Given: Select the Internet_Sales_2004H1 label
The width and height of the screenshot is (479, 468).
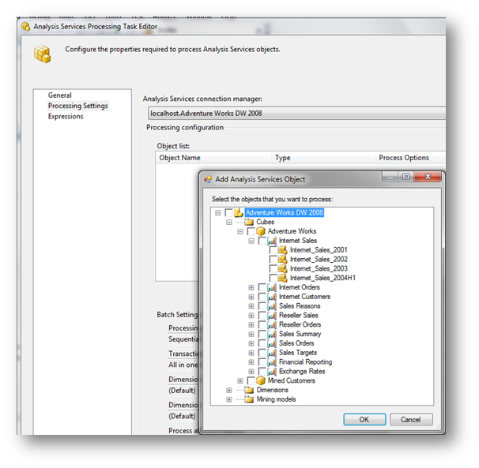Looking at the screenshot, I should pyautogui.click(x=322, y=278).
